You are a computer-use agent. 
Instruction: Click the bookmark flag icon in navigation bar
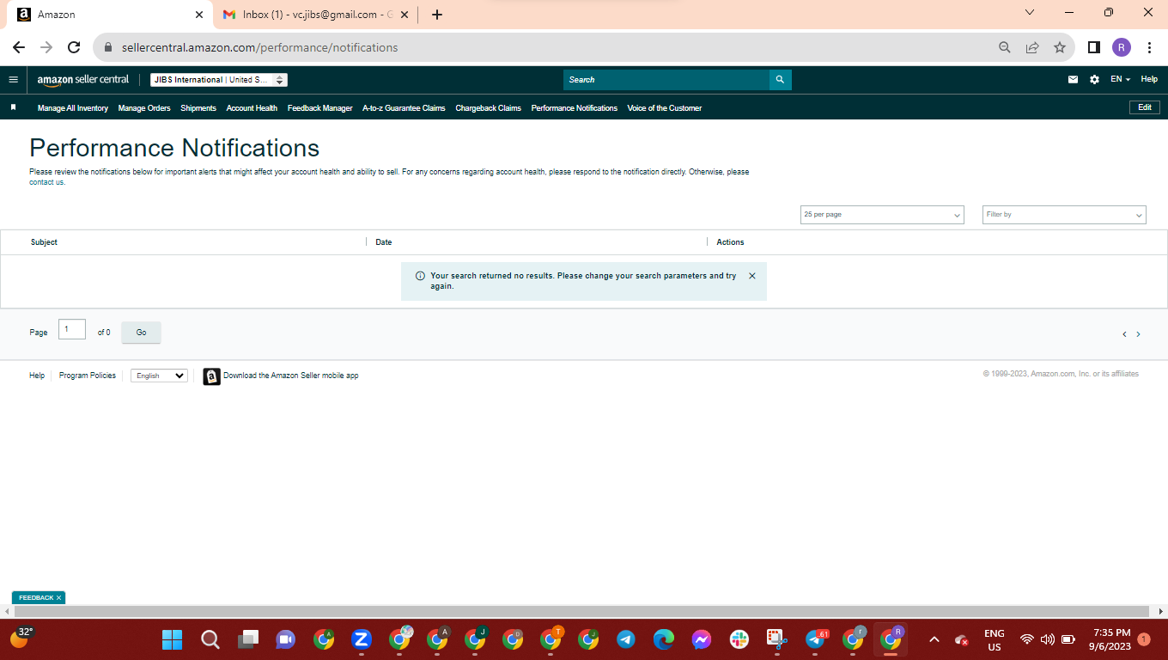pos(13,107)
